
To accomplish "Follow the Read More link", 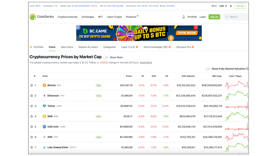I will [x=146, y=63].
